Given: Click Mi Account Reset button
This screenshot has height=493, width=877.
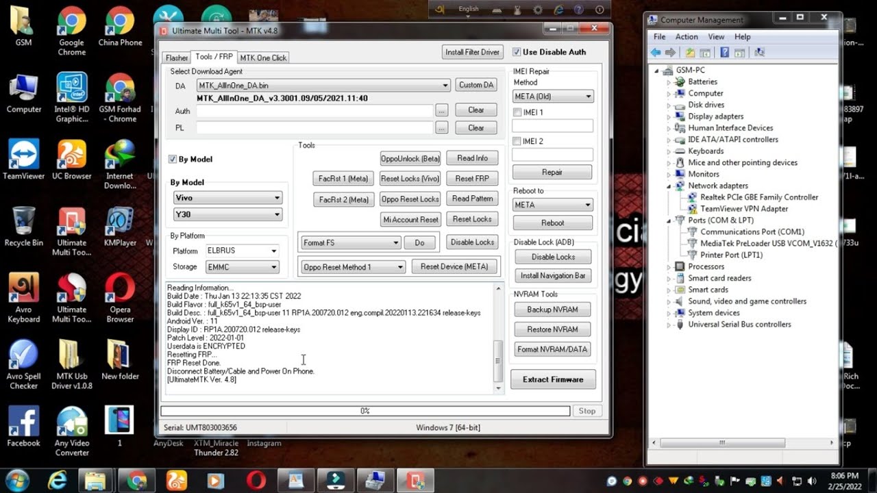Looking at the screenshot, I should coord(410,220).
